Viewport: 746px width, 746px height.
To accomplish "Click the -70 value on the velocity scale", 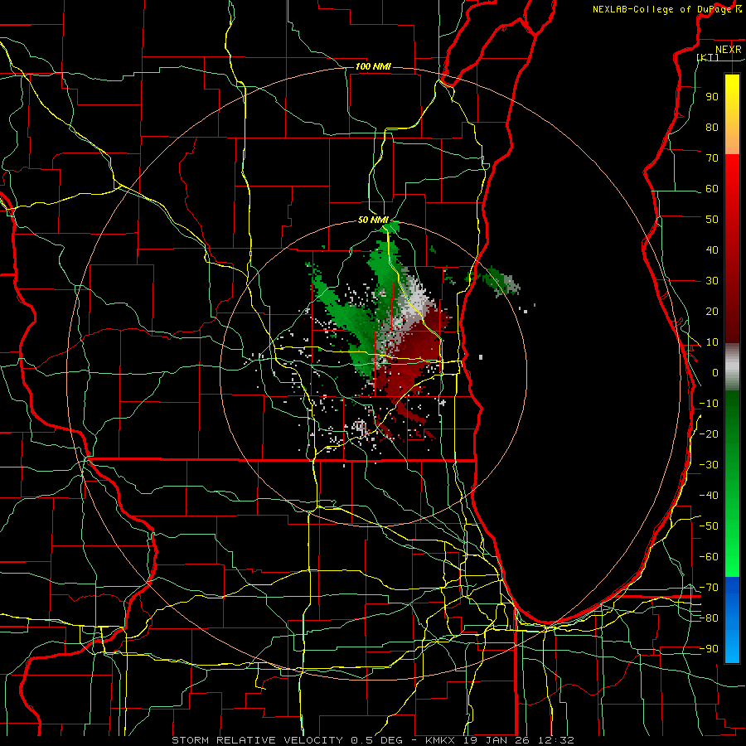I will tap(709, 588).
